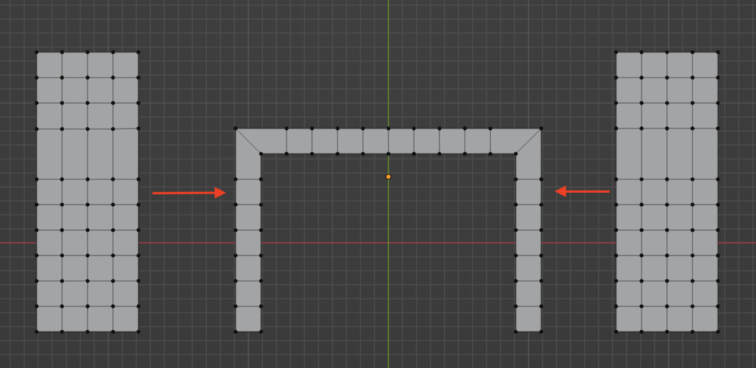
Task: Select diagonal edge at arch's right corner
Action: (529, 141)
